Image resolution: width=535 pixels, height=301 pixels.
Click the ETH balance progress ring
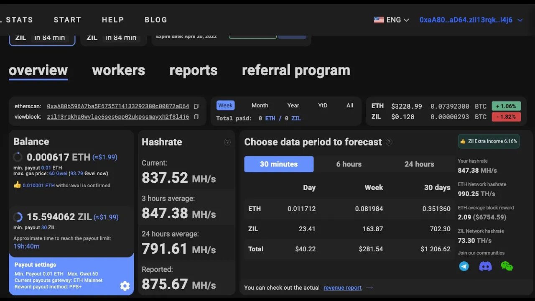pos(18,157)
